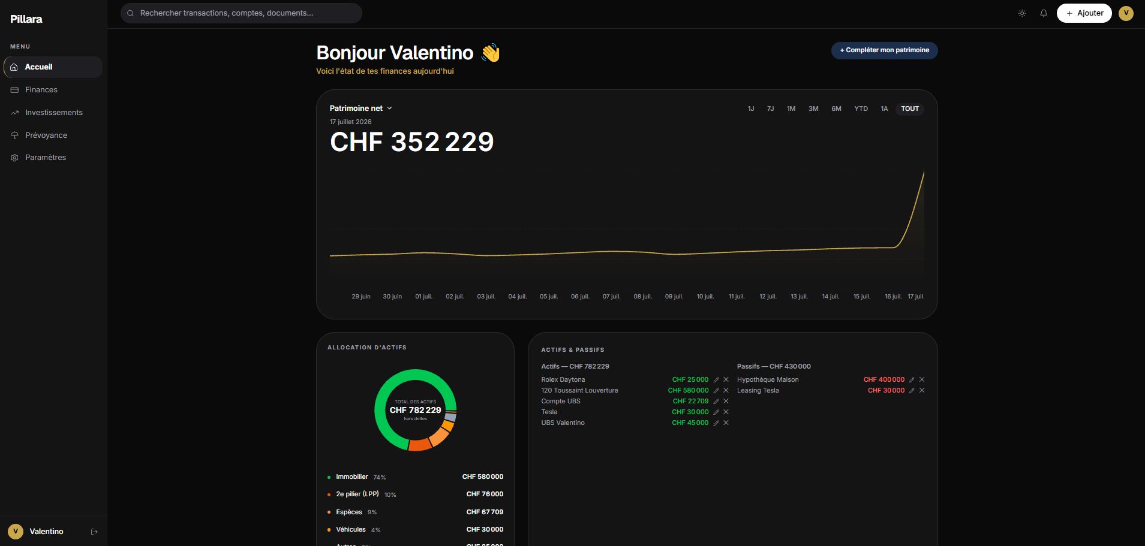Open the Accueil home icon in sidebar
The width and height of the screenshot is (1145, 546).
tap(14, 67)
